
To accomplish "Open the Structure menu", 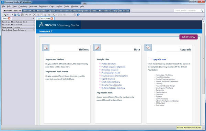I will point(33,6).
